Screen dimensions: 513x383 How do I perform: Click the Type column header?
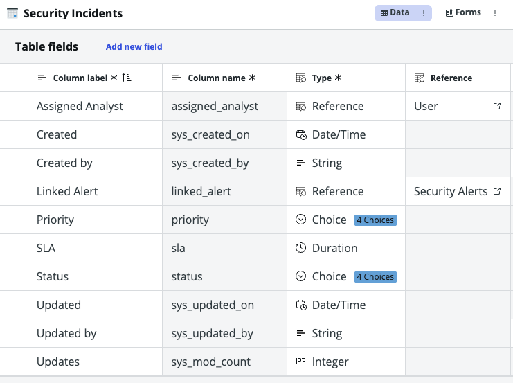pos(346,78)
